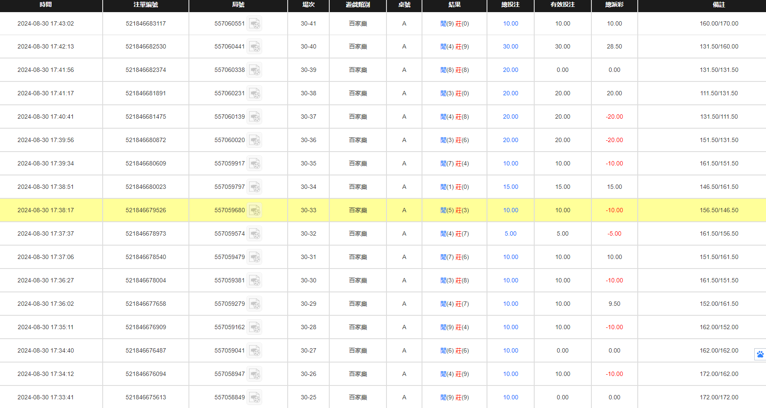The width and height of the screenshot is (766, 408).
Task: Click the blue paw floating icon
Action: click(760, 354)
